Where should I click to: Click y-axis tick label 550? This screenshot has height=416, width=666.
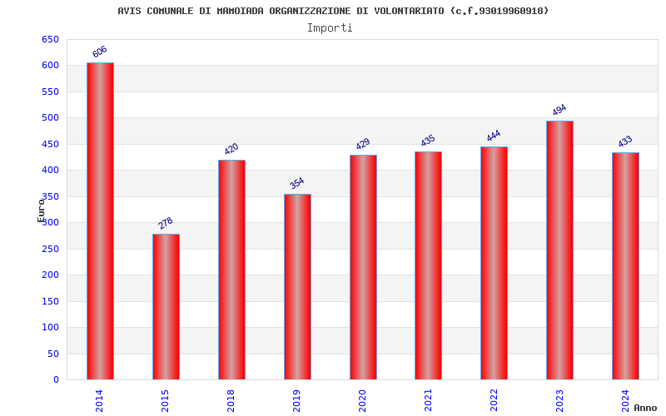pos(50,92)
